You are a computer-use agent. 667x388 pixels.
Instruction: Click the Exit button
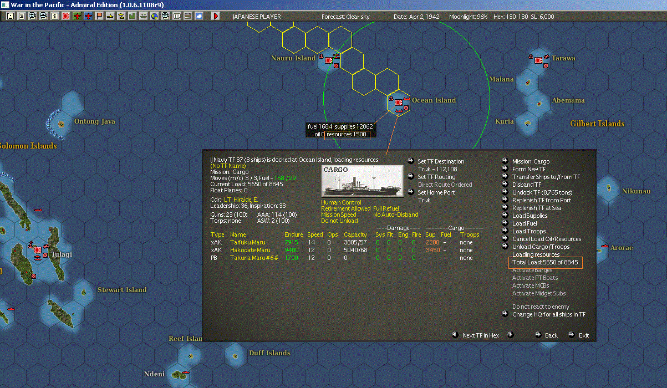point(584,335)
